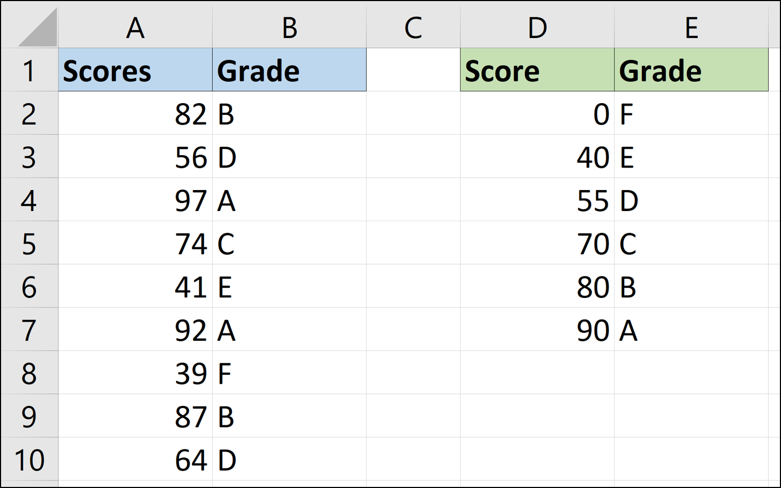The height and width of the screenshot is (488, 781).
Task: Select row 1 header
Action: pyautogui.click(x=29, y=71)
